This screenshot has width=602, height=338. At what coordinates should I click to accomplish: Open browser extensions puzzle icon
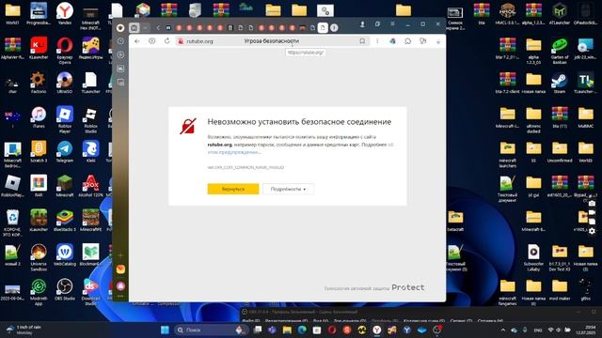pyautogui.click(x=407, y=41)
